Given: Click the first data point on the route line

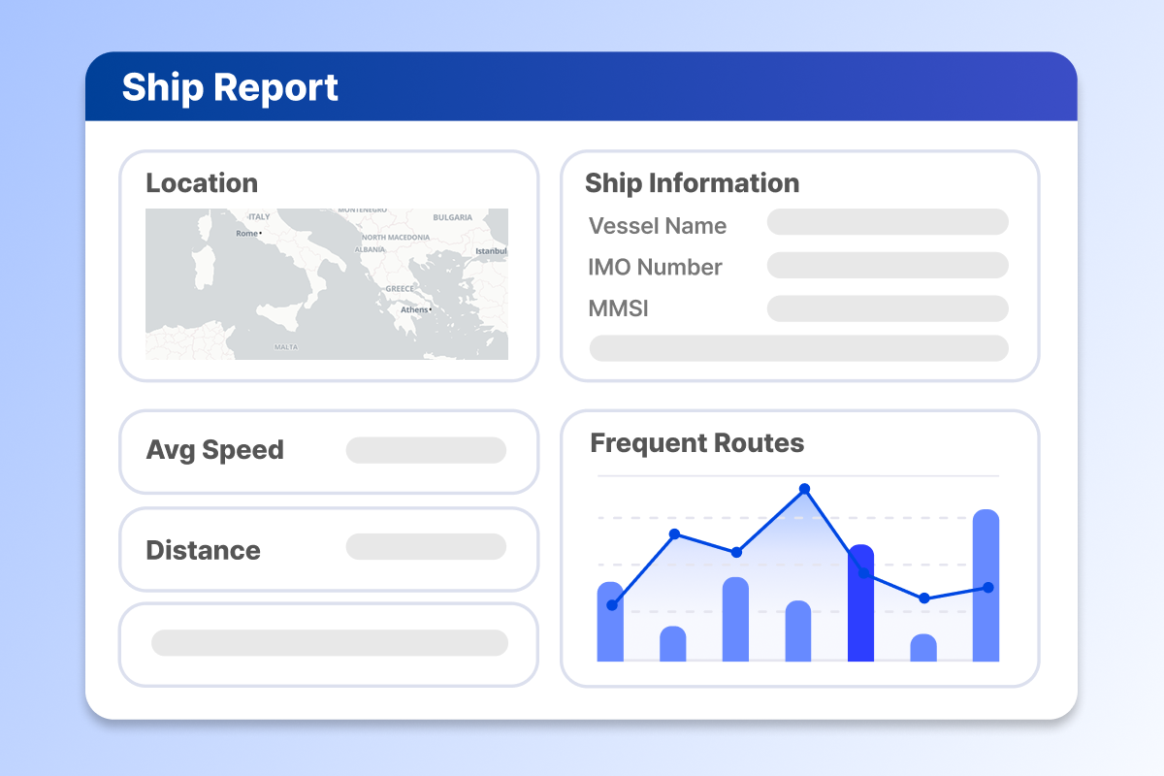Looking at the screenshot, I should [612, 605].
